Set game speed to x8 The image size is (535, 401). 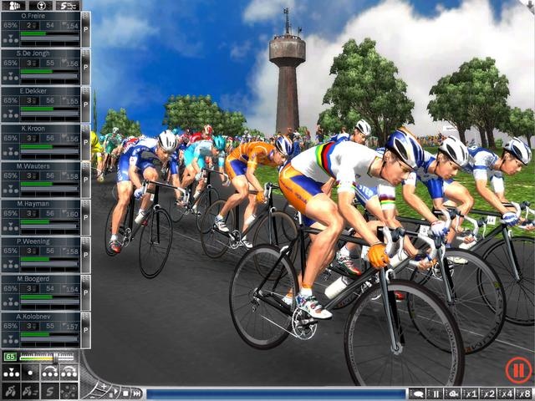click(x=524, y=393)
